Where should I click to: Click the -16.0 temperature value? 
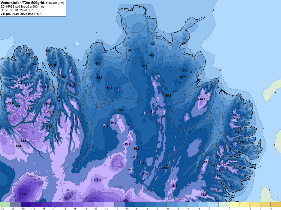136,149
